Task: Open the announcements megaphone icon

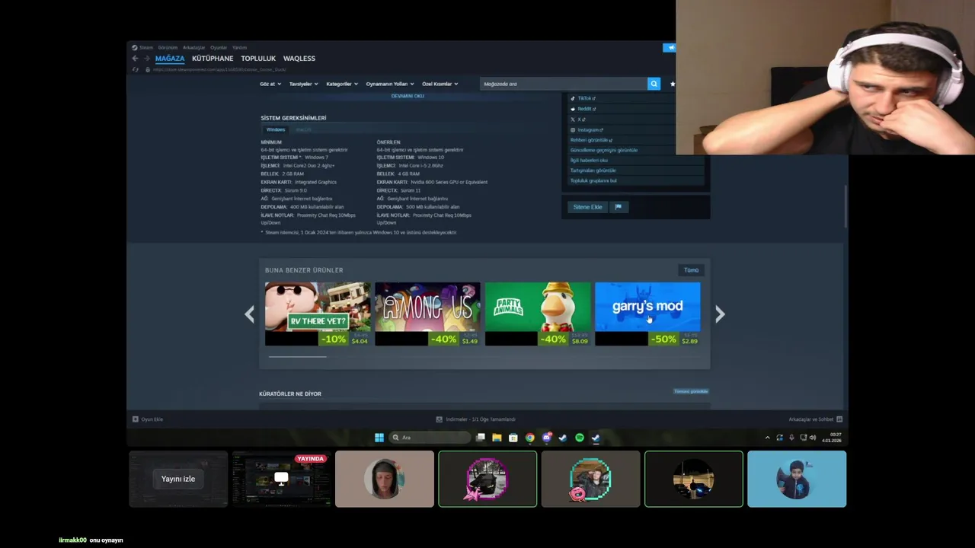Action: click(x=670, y=48)
